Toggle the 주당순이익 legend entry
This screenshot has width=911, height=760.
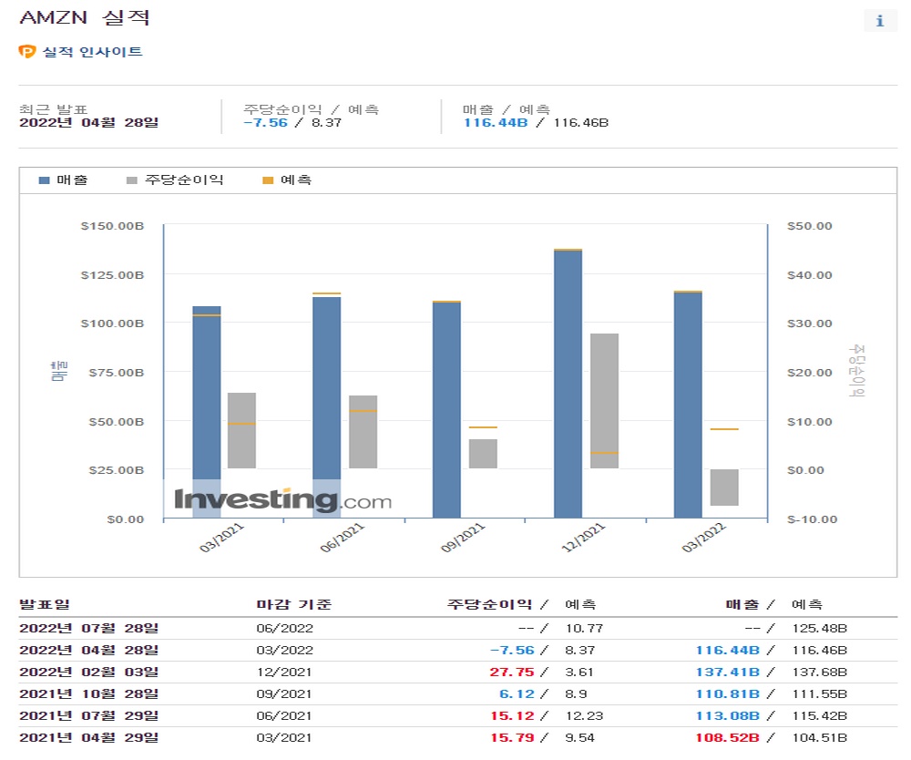tap(175, 180)
